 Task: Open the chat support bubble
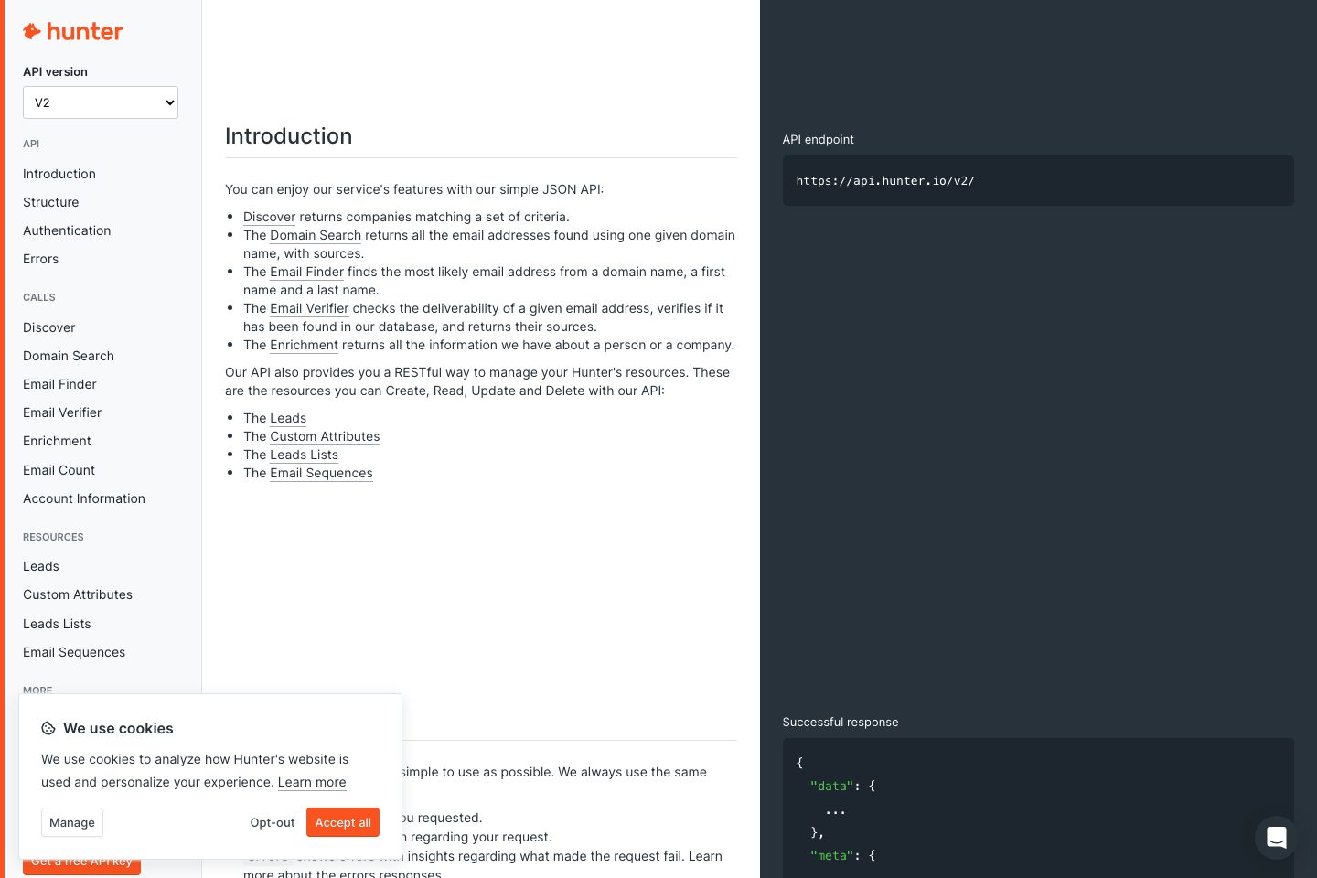coord(1276,838)
